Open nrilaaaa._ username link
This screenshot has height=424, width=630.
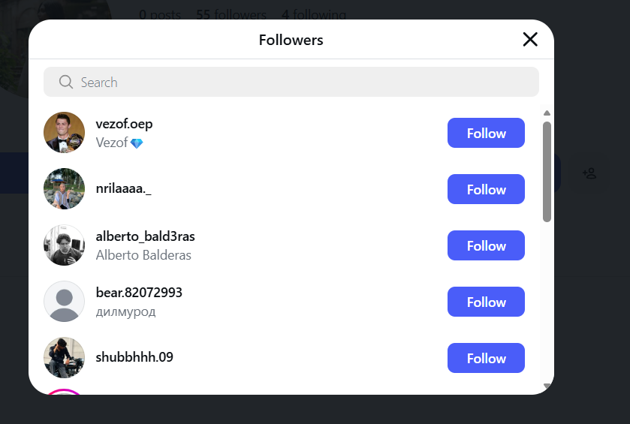(124, 190)
